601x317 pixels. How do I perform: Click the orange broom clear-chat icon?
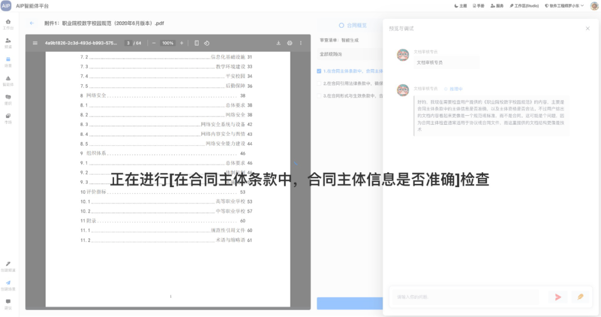[x=580, y=297]
